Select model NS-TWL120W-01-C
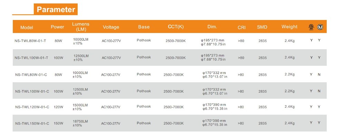This screenshot has width=345, height=136. (x=32, y=107)
